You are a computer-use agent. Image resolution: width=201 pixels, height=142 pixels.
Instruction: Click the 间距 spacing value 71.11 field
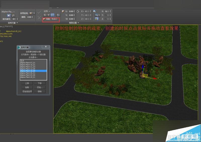[54, 19]
